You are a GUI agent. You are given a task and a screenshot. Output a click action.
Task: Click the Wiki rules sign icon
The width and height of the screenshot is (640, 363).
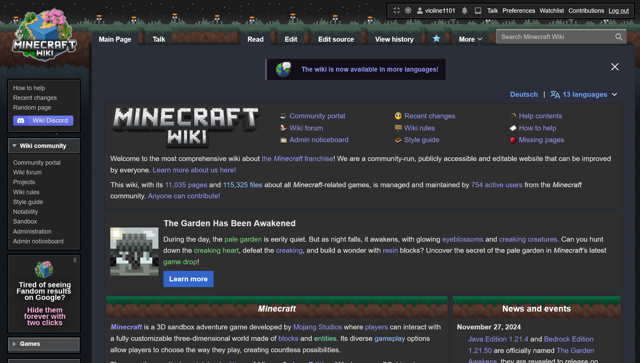pyautogui.click(x=398, y=128)
